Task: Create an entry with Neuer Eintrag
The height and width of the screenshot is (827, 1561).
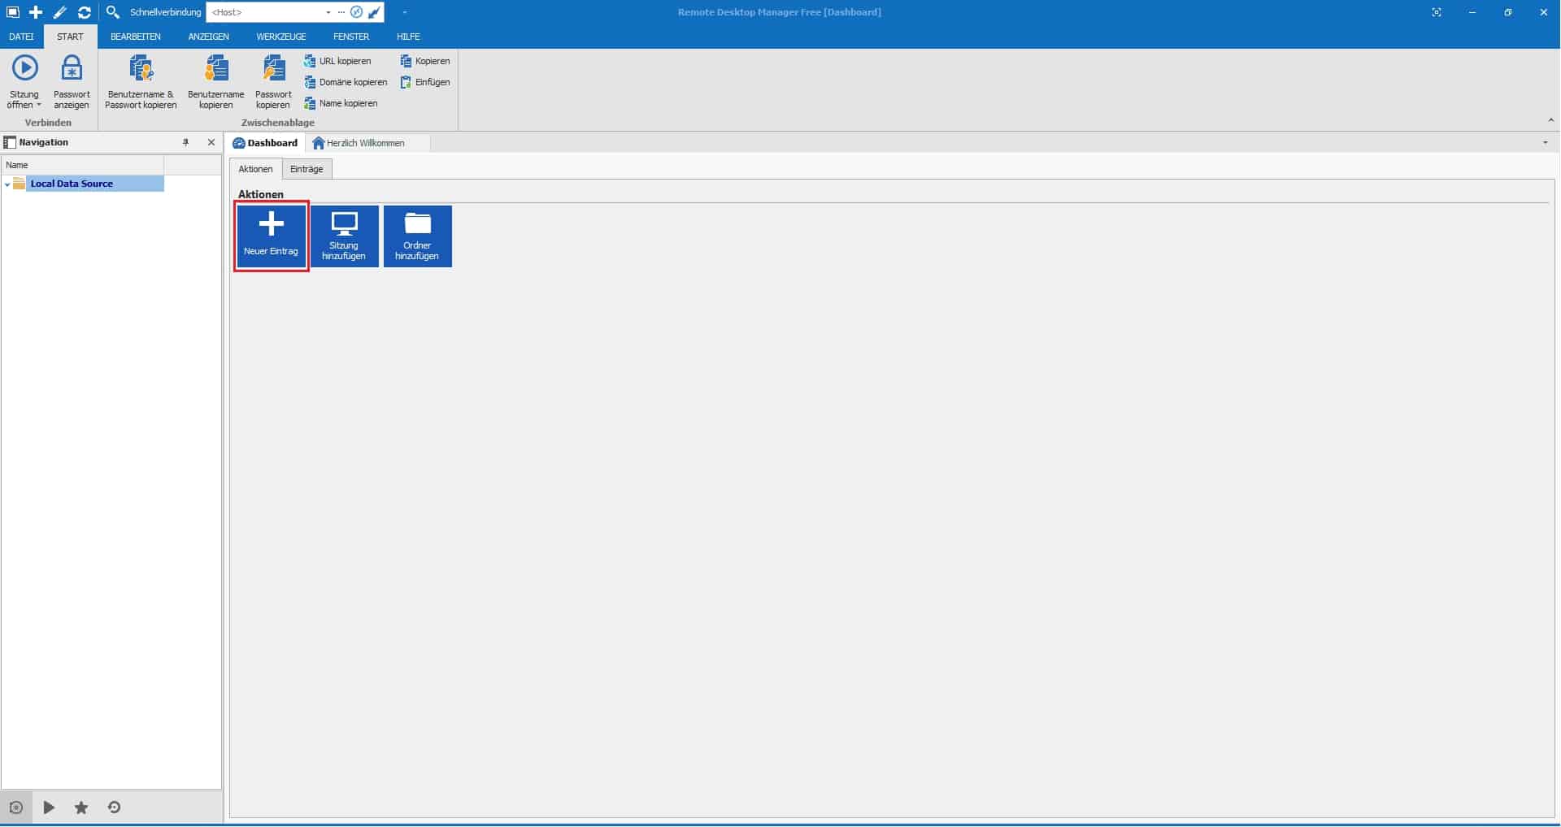Action: pyautogui.click(x=271, y=235)
